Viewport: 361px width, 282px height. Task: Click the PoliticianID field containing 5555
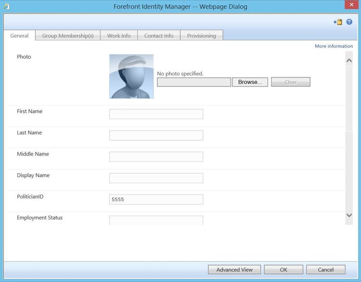click(156, 199)
